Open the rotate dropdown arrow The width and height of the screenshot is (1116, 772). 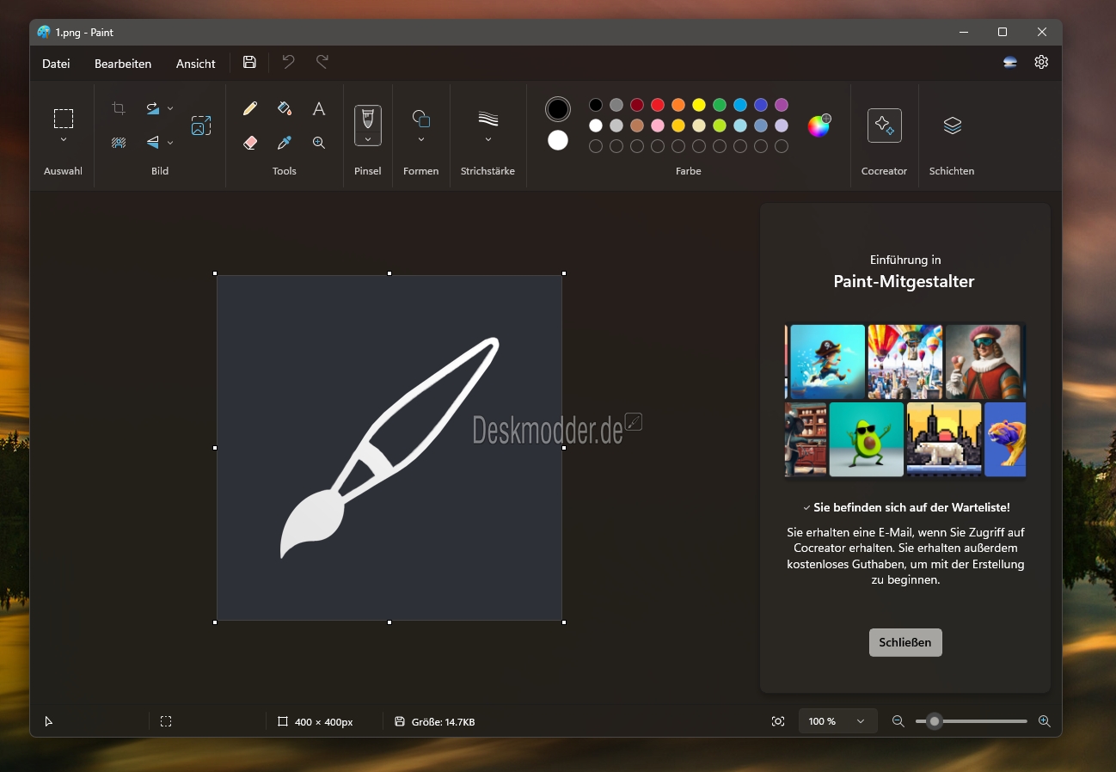(170, 108)
